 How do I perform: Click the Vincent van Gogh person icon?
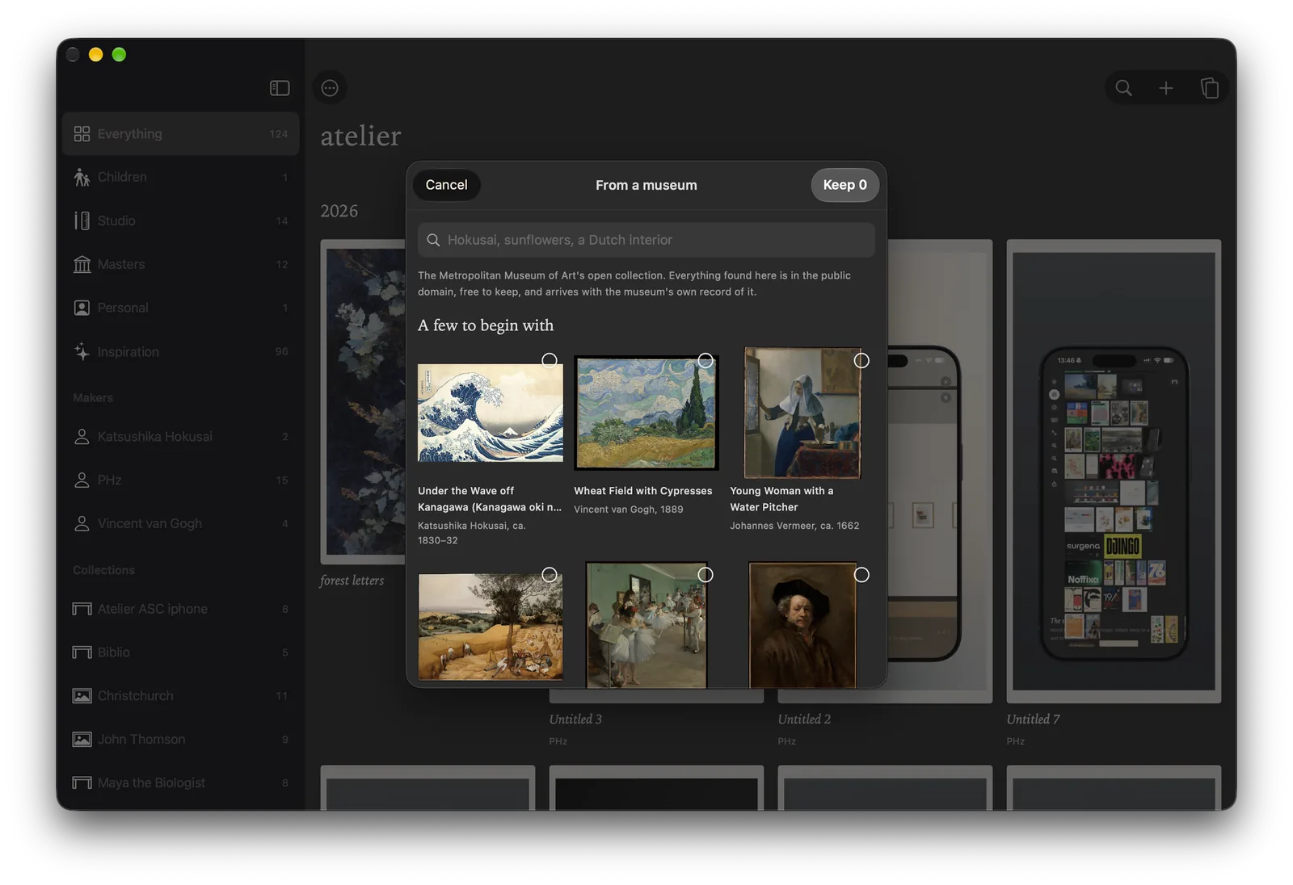click(82, 524)
